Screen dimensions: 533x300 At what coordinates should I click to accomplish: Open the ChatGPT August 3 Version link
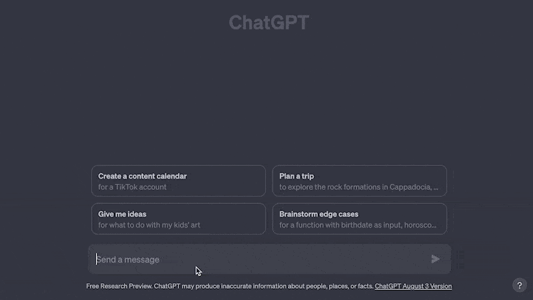tap(413, 287)
